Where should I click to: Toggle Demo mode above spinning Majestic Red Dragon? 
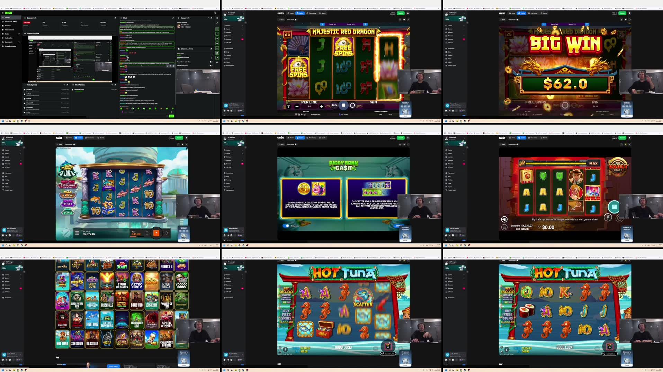(296, 20)
